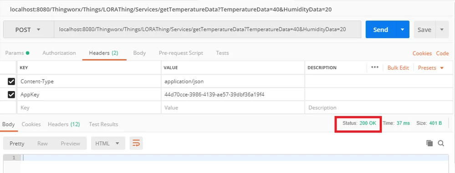Open the Presets dropdown
Image resolution: width=455 pixels, height=173 pixels.
point(431,68)
